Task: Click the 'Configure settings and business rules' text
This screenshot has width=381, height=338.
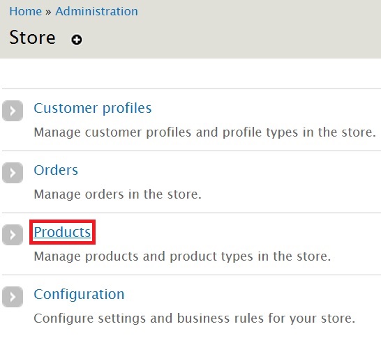Action: [x=195, y=318]
